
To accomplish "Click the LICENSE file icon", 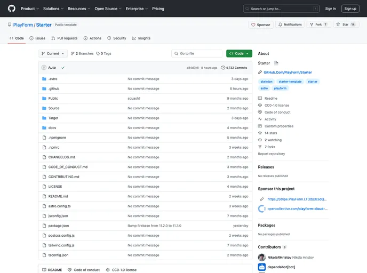I will click(44, 187).
